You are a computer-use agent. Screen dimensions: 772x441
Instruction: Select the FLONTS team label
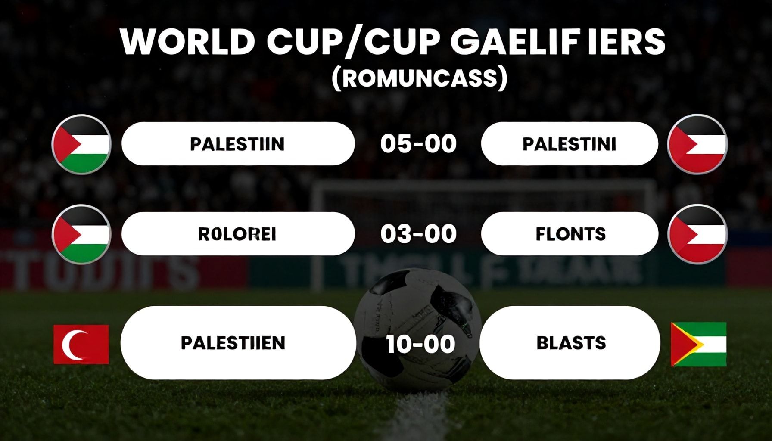point(570,234)
